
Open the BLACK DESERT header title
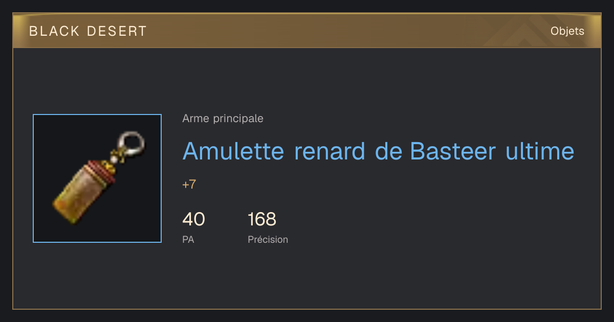[88, 31]
